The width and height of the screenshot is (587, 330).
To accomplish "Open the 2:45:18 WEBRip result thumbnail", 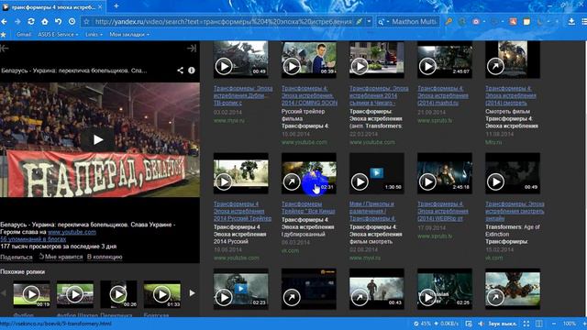I will tap(445, 173).
